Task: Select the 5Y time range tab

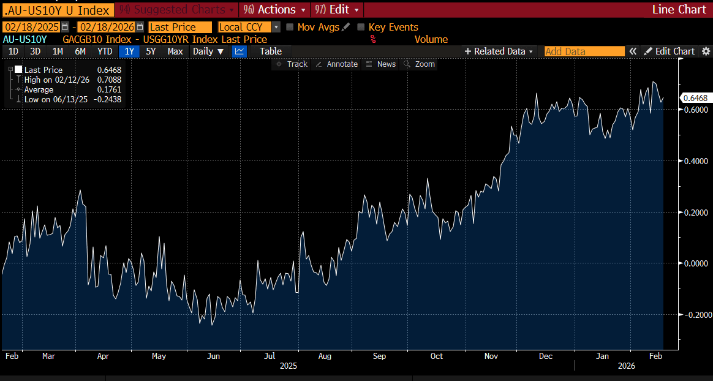Action: (151, 51)
